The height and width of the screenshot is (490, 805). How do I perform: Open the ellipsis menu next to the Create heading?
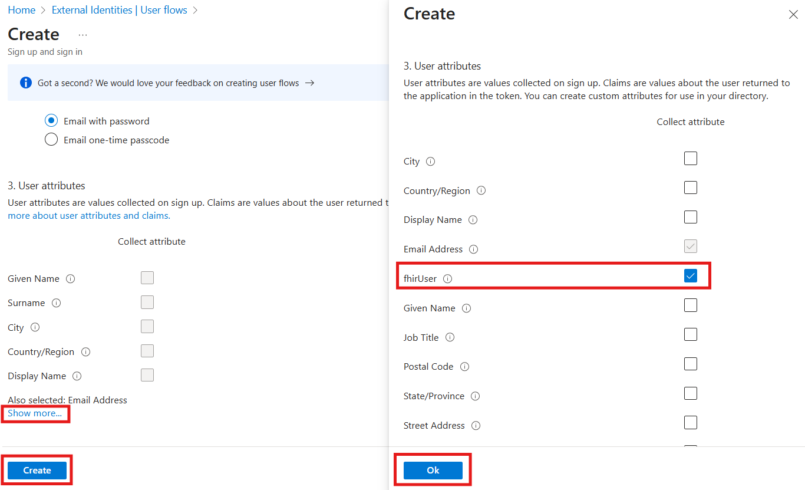[x=83, y=34]
